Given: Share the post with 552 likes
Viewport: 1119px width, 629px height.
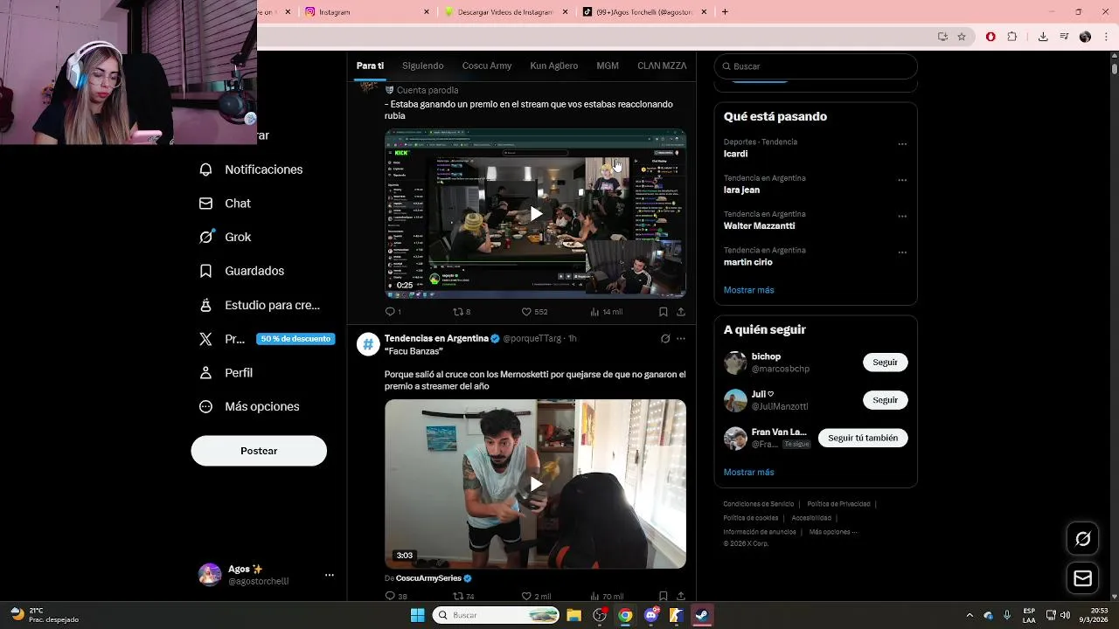Looking at the screenshot, I should [681, 312].
